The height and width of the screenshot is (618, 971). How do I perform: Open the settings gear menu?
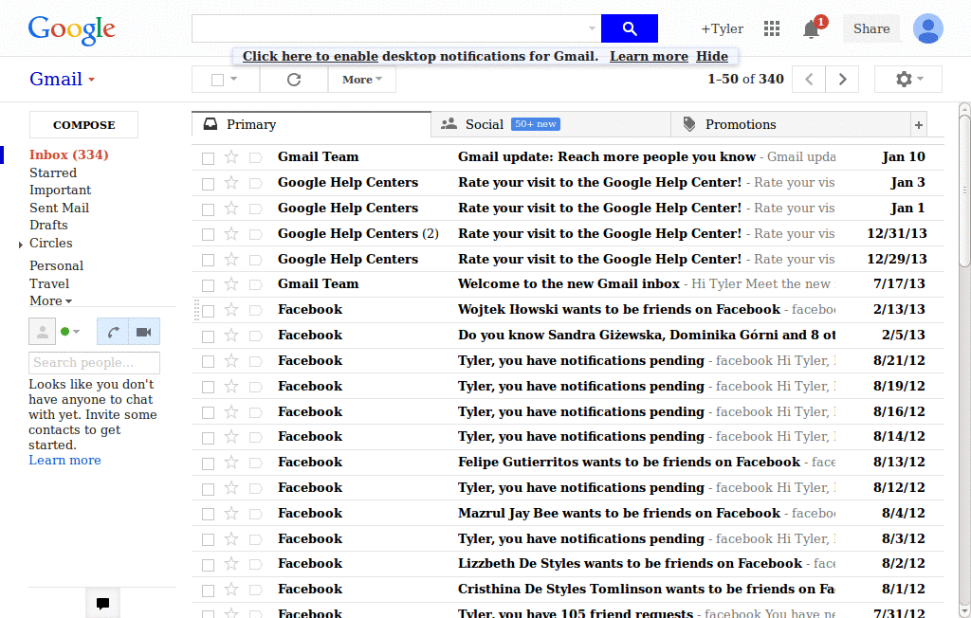(908, 80)
